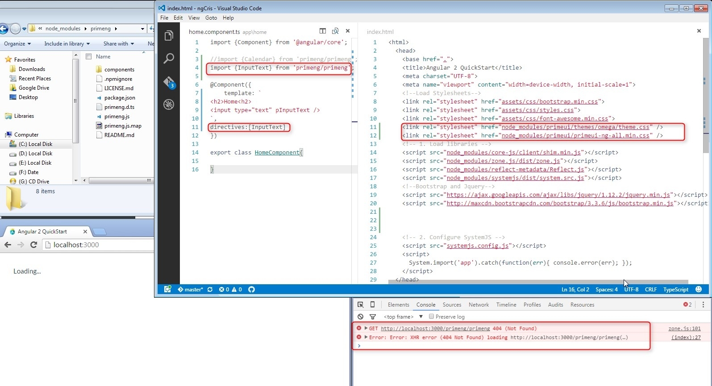Open Include in library dropdown in Explorer

tap(67, 43)
